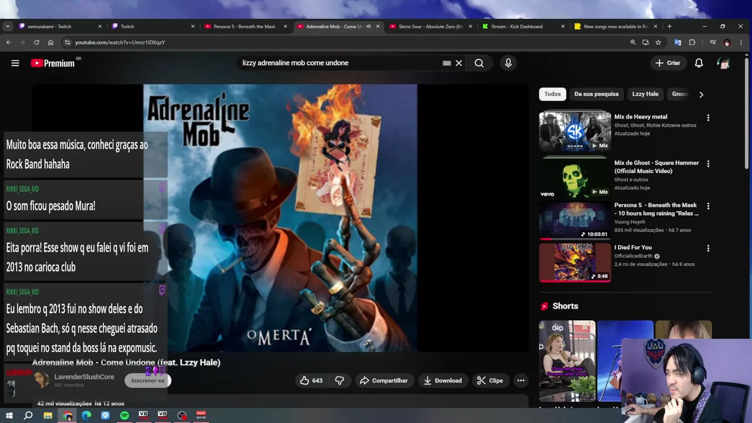Select the Todos filter chip
The height and width of the screenshot is (423, 752).
point(552,94)
